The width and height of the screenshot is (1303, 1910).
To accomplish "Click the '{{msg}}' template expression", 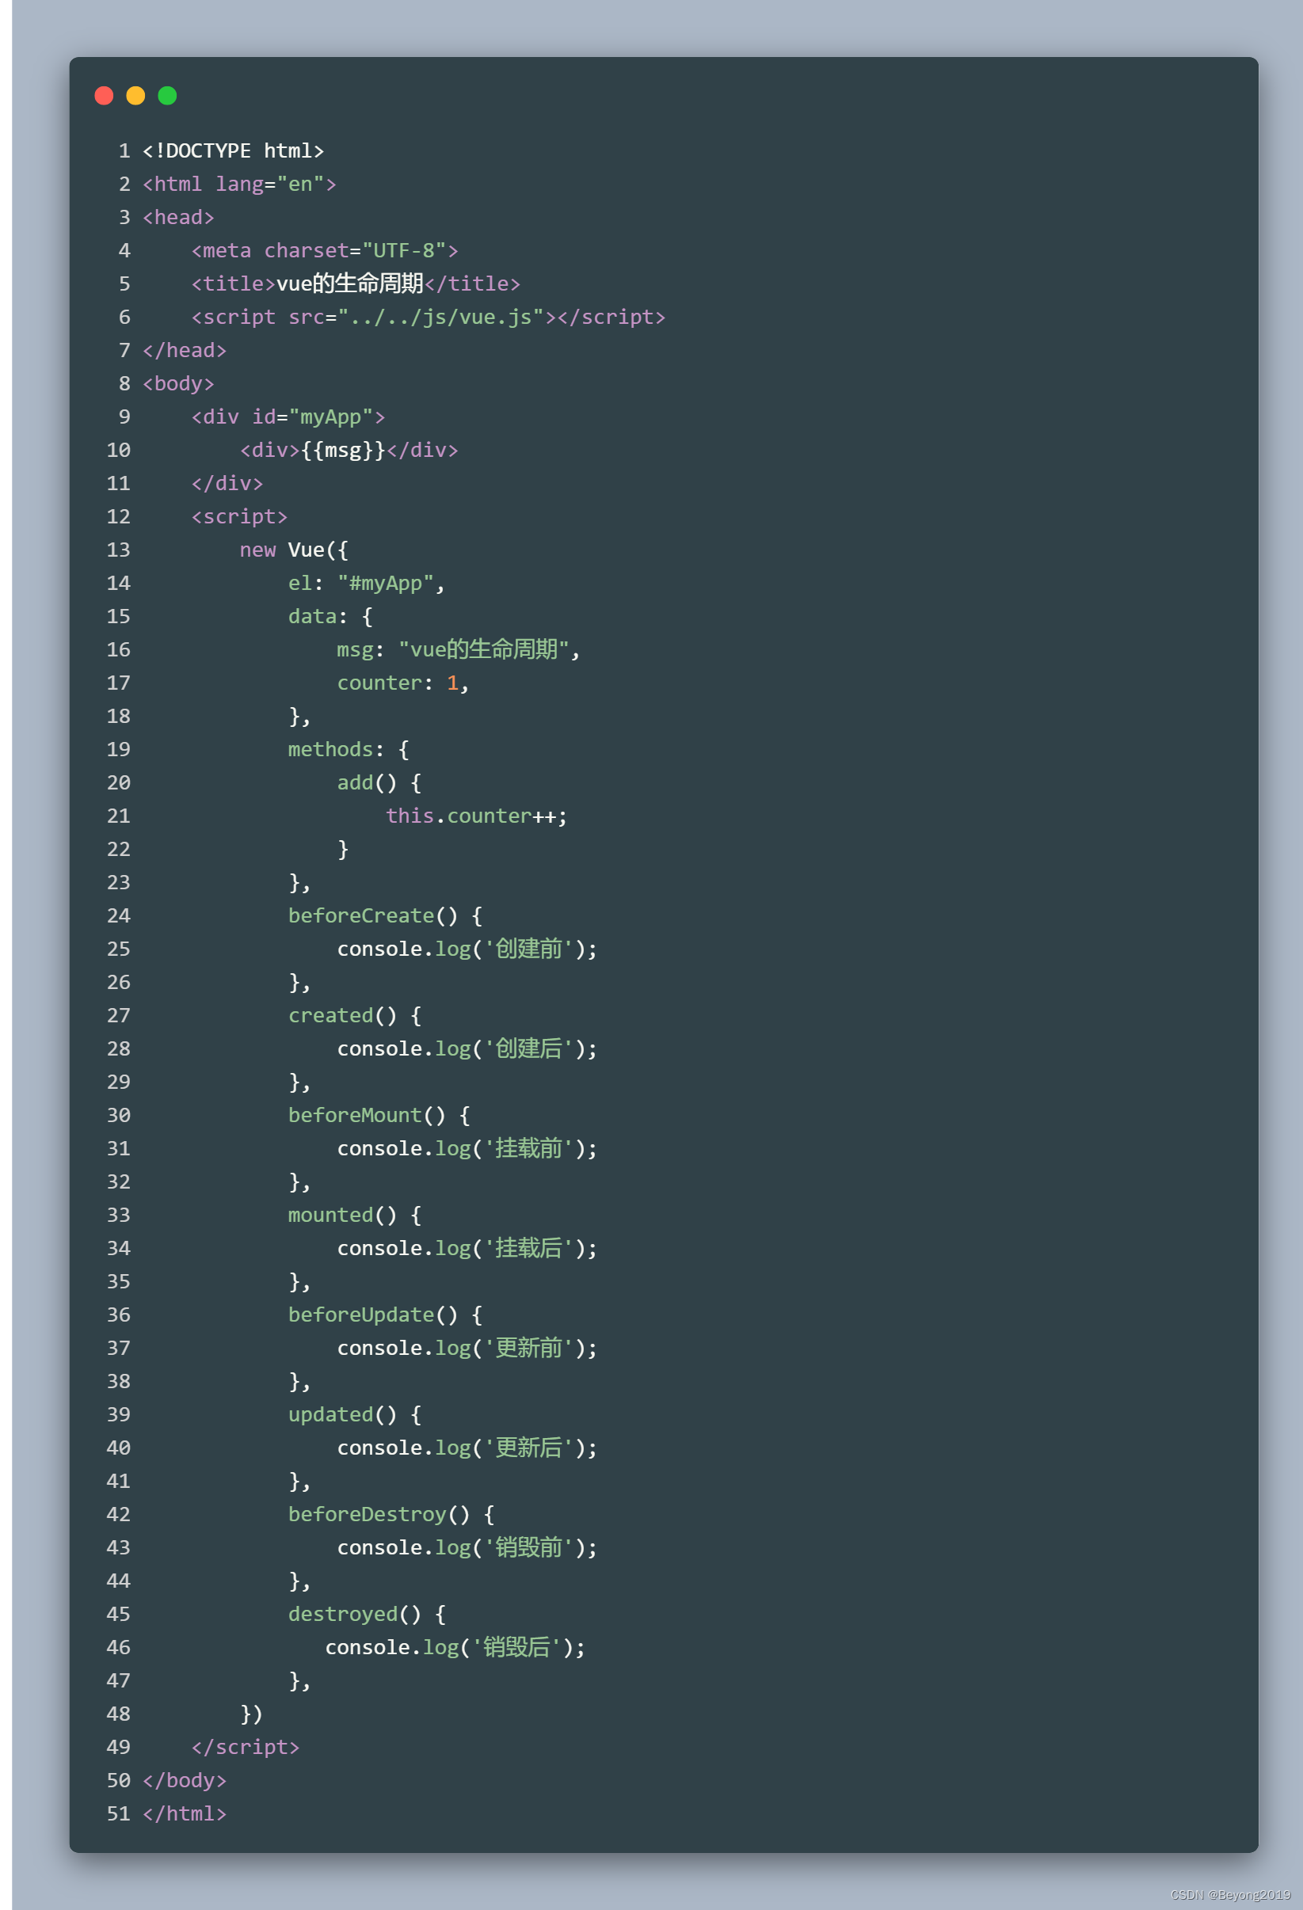I will [x=343, y=451].
